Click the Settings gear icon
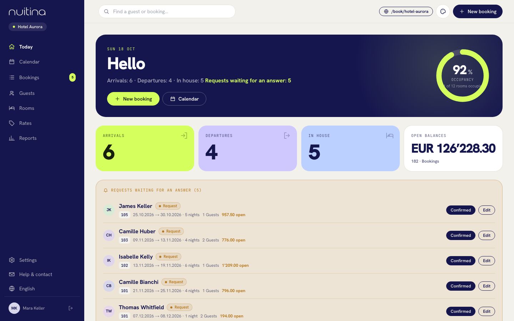Screen dimensions: 514x321 (12, 260)
